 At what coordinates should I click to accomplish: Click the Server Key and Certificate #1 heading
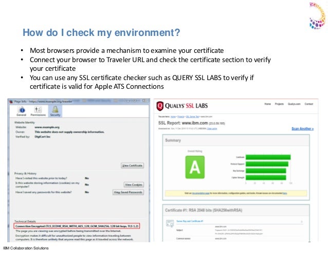(x=190, y=221)
